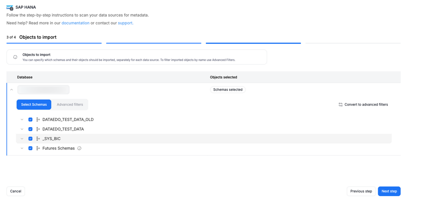Click the schema icon beside DATAEDO_TEST_DATA
431x217 pixels.
point(38,129)
